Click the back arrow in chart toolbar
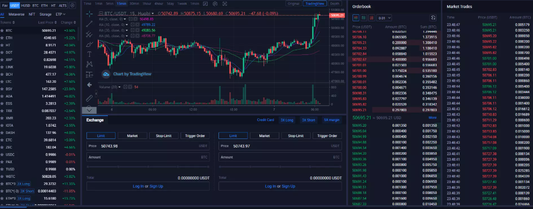 tap(89, 85)
